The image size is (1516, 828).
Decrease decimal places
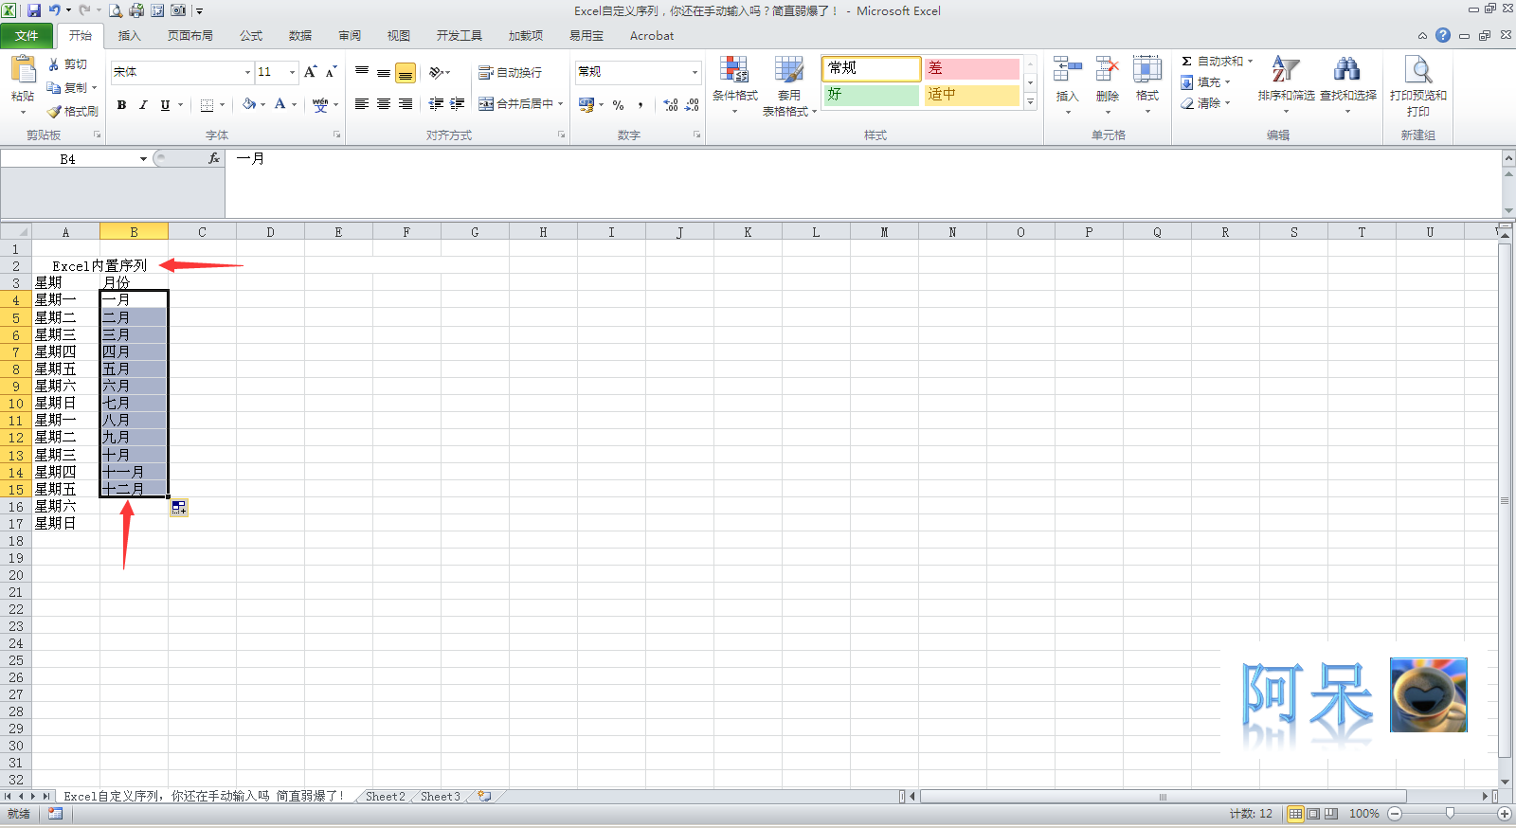click(693, 105)
